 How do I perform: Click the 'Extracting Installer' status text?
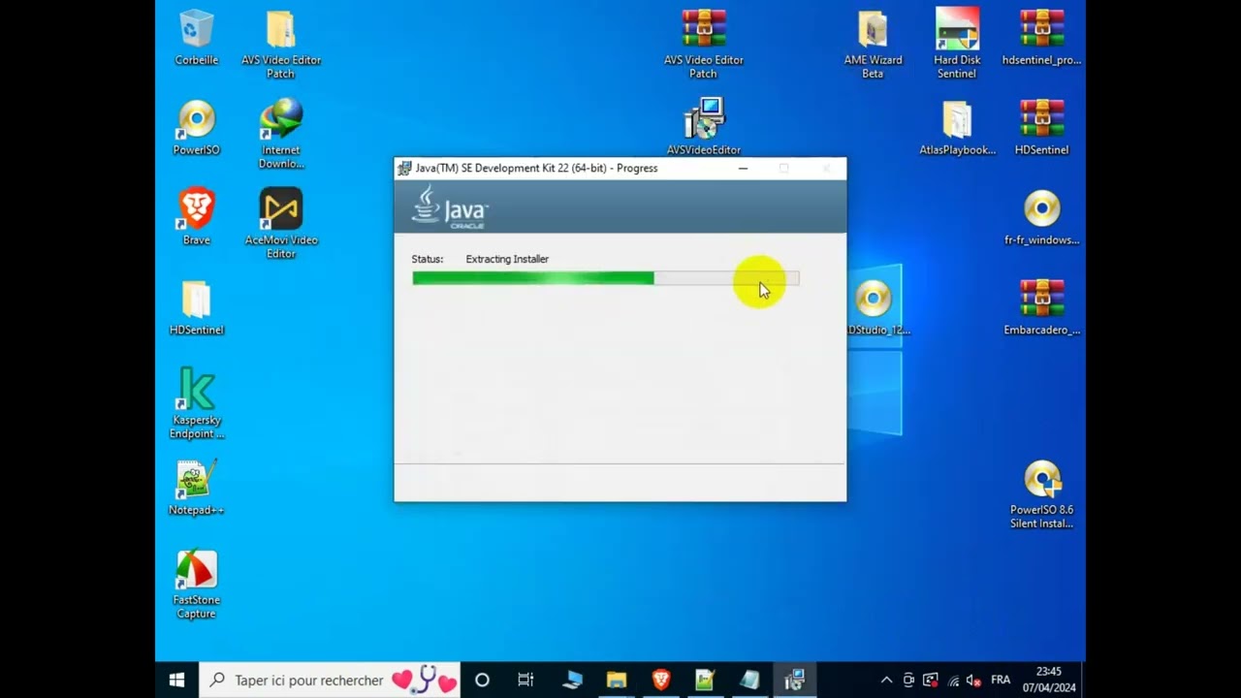tap(507, 259)
